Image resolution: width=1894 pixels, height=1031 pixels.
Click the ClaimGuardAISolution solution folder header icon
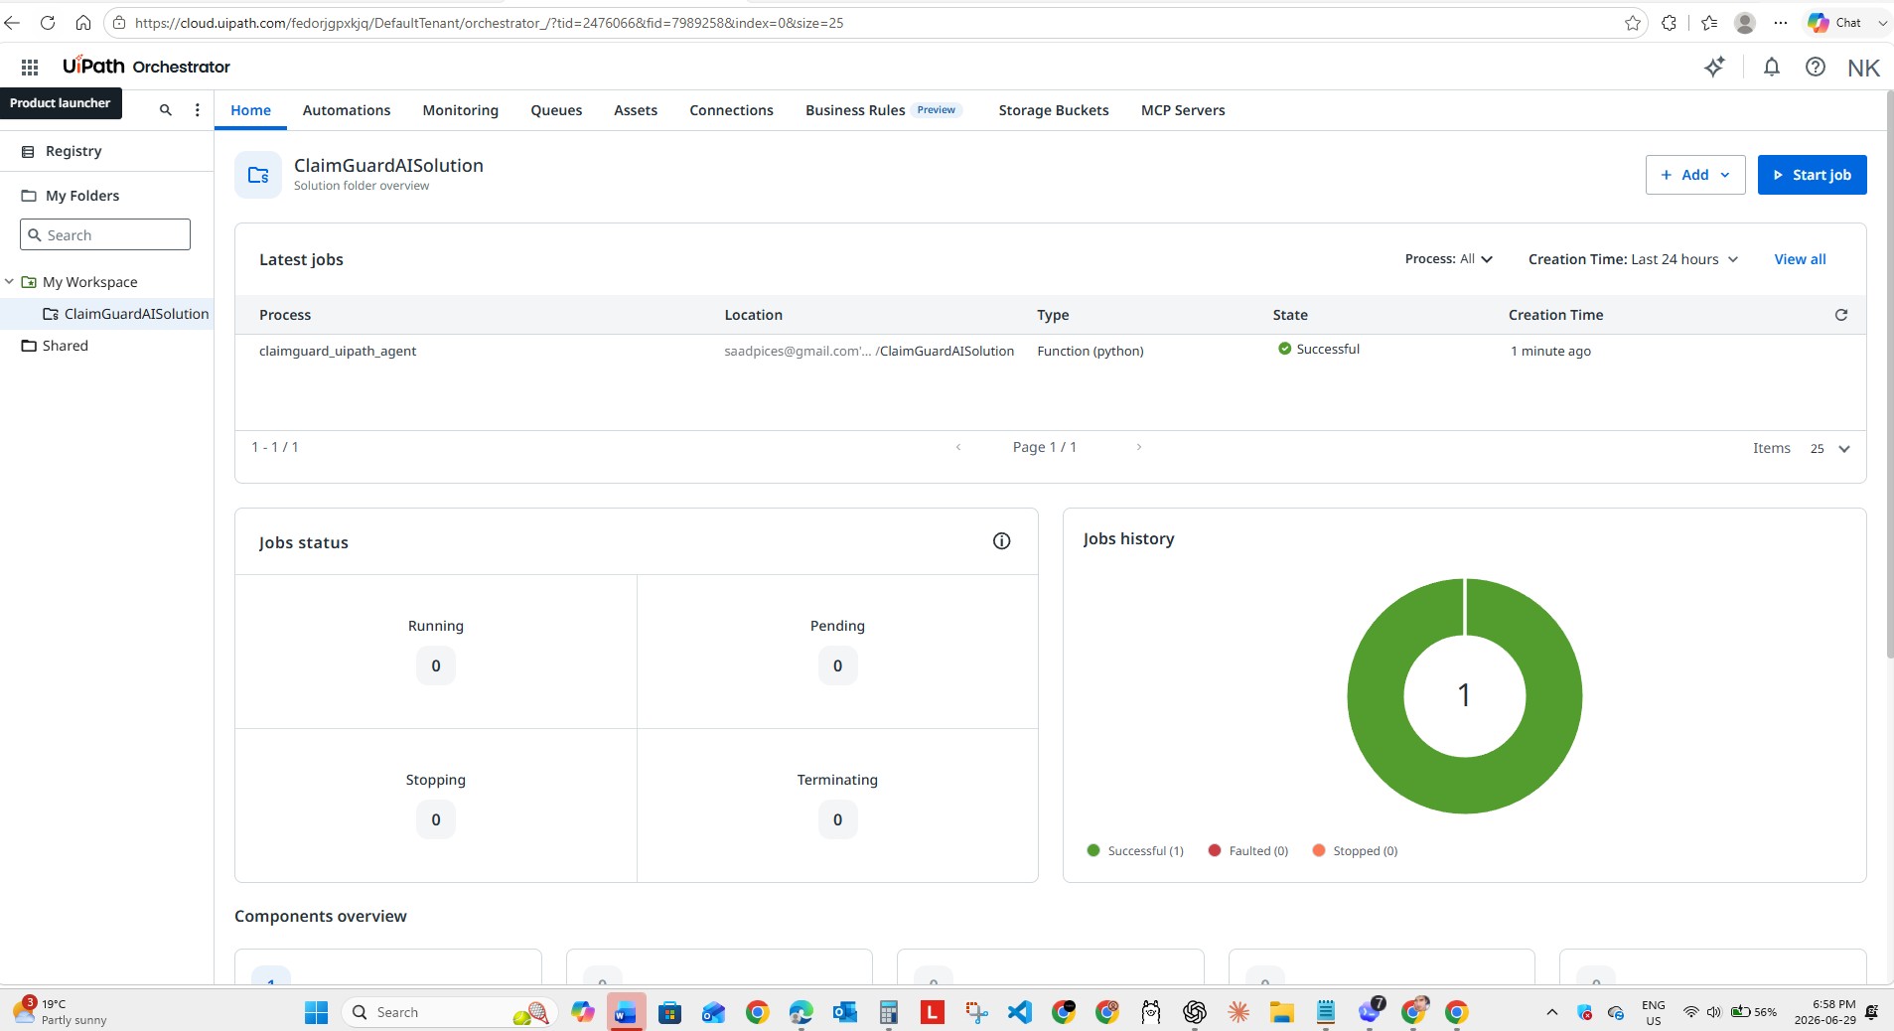click(258, 175)
